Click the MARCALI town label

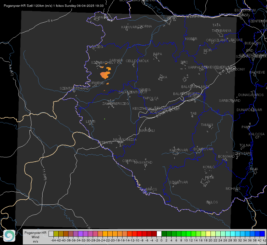[147, 131]
